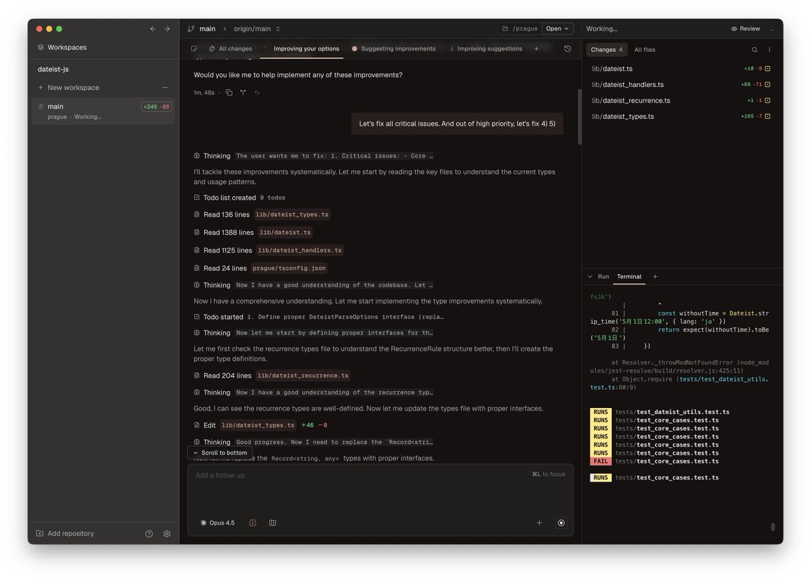Expand the first Thinking block about critical issues
This screenshot has height=581, width=811.
(314, 156)
